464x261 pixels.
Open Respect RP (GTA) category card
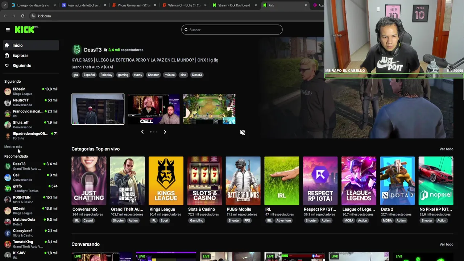[320, 181]
